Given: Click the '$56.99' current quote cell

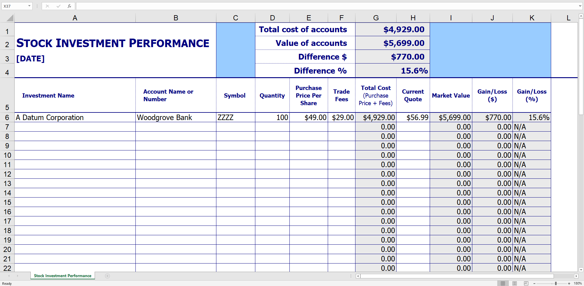Looking at the screenshot, I should pos(413,118).
